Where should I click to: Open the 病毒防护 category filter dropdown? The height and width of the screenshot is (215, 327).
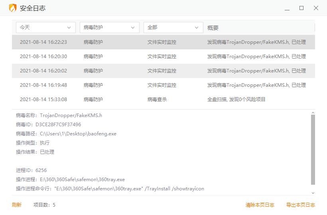[x=110, y=27]
